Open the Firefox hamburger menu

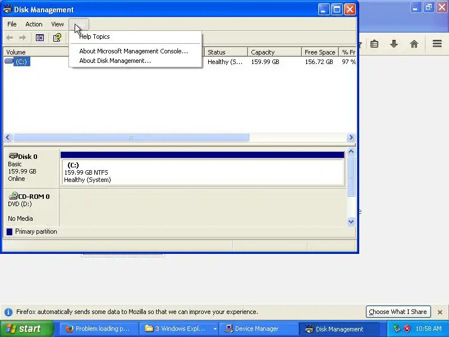point(437,44)
